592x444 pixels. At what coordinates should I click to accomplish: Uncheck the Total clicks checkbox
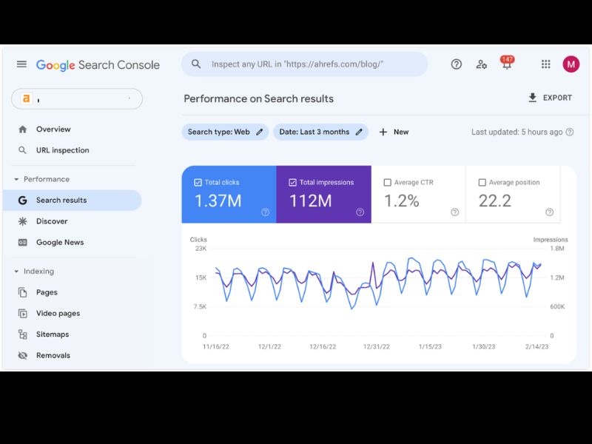(x=198, y=182)
